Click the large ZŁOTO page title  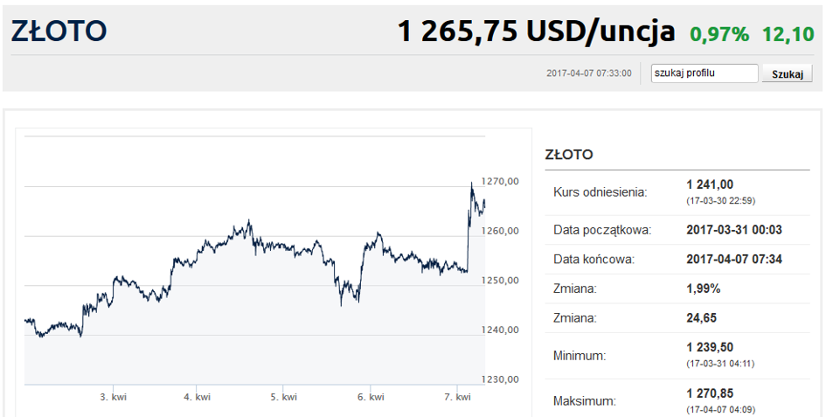(59, 31)
